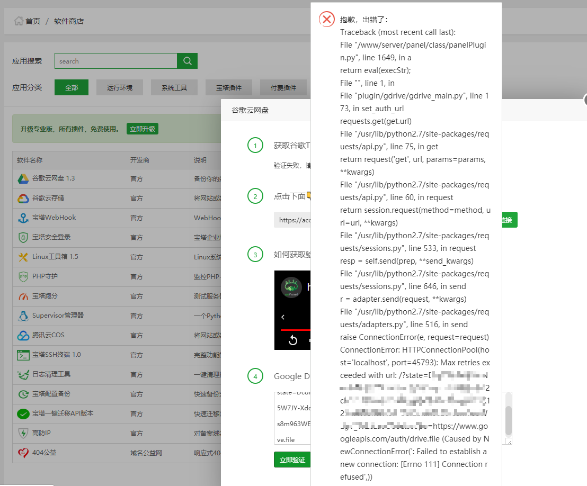Click the lightning shield icon for 高防IP

(x=23, y=433)
